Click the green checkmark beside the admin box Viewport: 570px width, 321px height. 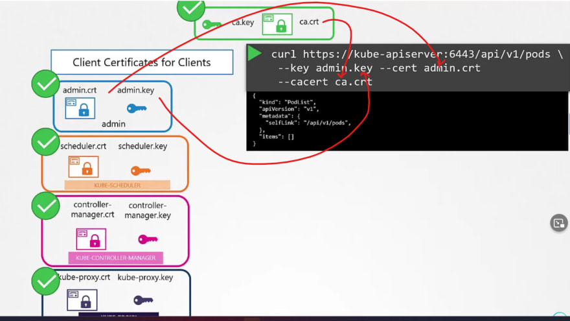click(45, 84)
